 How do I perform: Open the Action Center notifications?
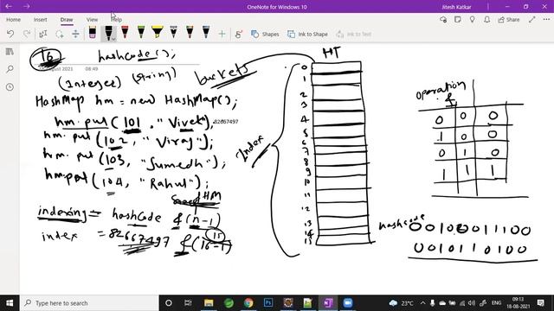[x=540, y=303]
